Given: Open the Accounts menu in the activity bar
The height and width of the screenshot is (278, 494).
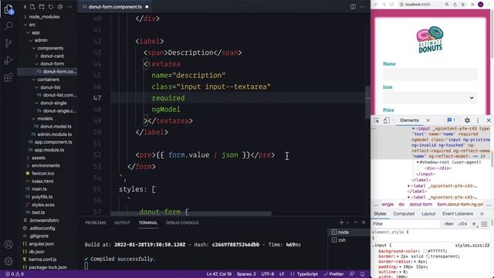Looking at the screenshot, I should [8, 244].
